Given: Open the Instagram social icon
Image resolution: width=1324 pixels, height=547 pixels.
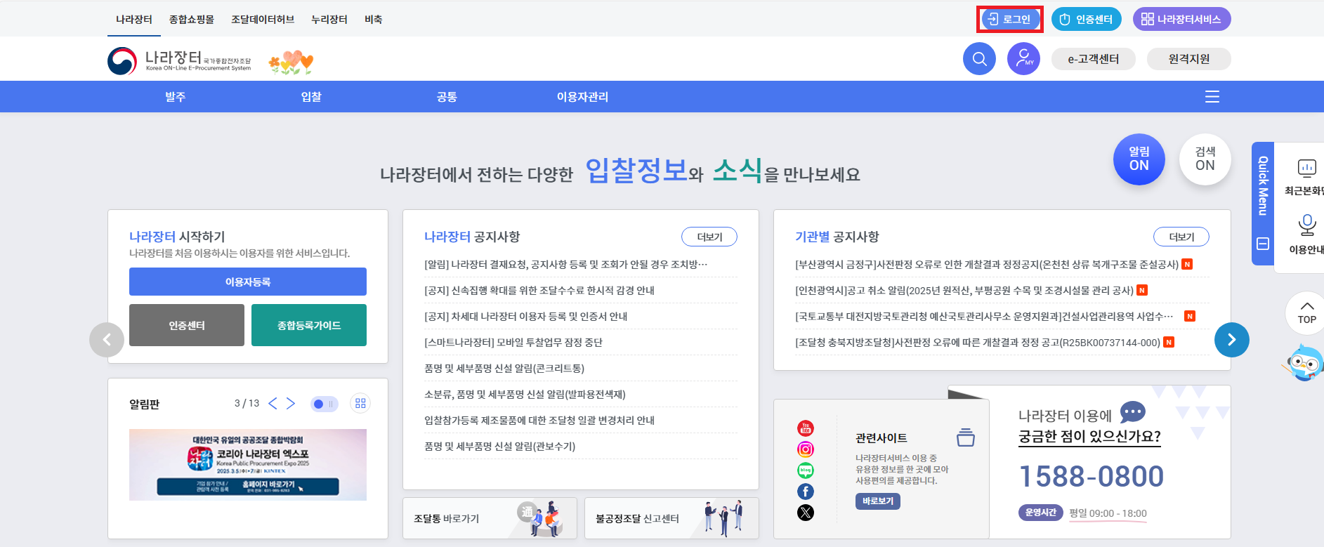Looking at the screenshot, I should pos(806,449).
